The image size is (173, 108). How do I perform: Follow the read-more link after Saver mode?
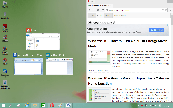pyautogui.click(x=124, y=67)
